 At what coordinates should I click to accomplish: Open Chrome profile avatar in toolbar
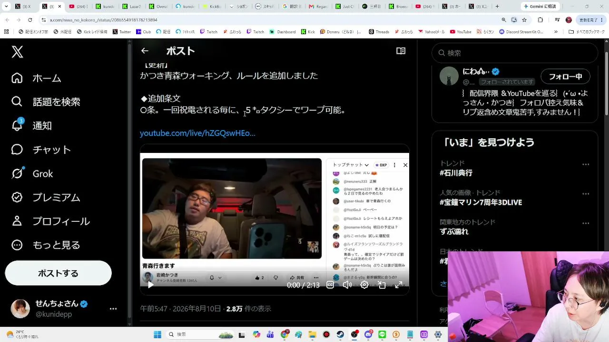point(569,20)
